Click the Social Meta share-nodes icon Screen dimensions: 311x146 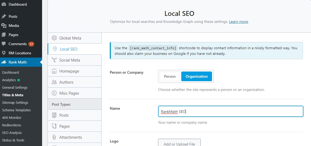click(x=54, y=60)
